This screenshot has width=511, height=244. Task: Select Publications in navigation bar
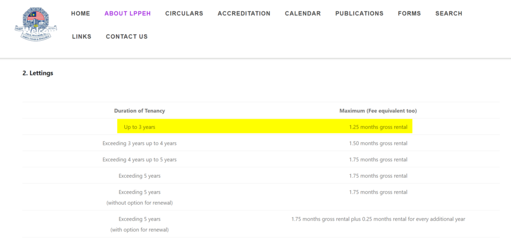coord(359,13)
